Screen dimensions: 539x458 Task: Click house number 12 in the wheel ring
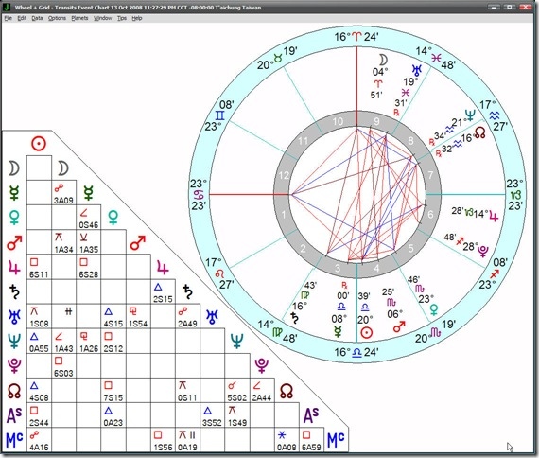pyautogui.click(x=284, y=175)
